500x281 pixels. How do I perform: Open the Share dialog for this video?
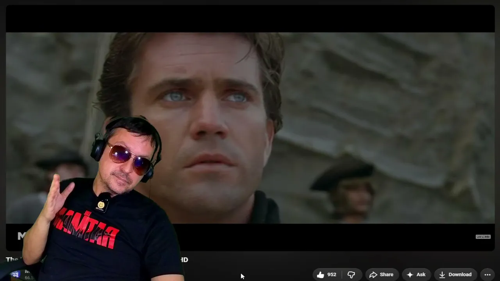click(x=382, y=275)
